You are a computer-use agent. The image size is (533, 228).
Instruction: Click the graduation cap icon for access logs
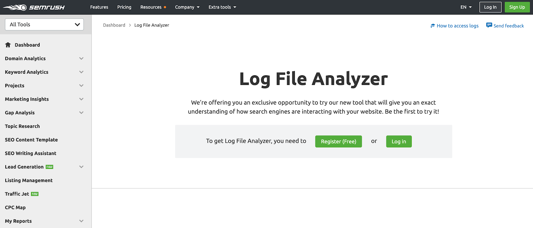433,26
